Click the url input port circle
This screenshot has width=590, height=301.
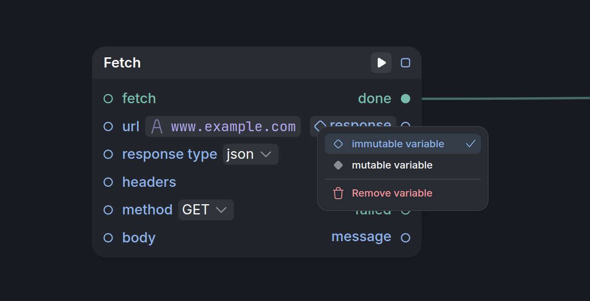108,127
